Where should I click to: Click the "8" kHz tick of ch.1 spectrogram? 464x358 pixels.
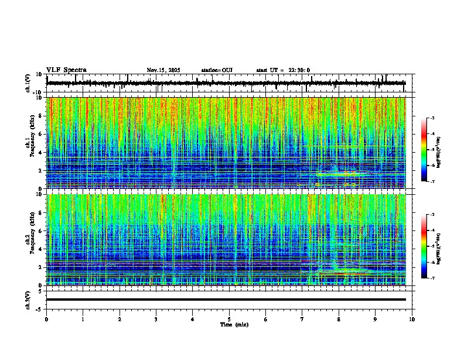pos(41,116)
